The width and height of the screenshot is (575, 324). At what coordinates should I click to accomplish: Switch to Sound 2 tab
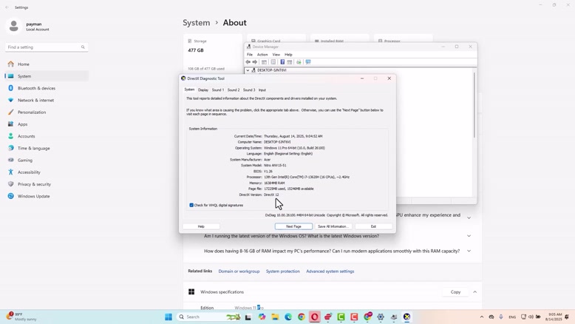tap(234, 90)
